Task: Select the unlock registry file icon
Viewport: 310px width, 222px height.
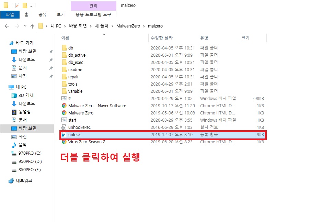Action: (x=64, y=135)
